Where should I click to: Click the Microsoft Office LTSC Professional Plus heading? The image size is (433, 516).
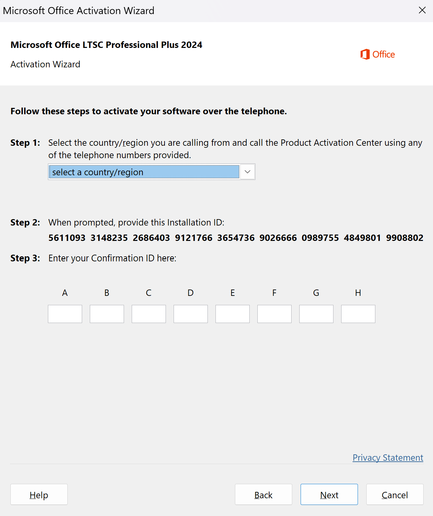(106, 45)
